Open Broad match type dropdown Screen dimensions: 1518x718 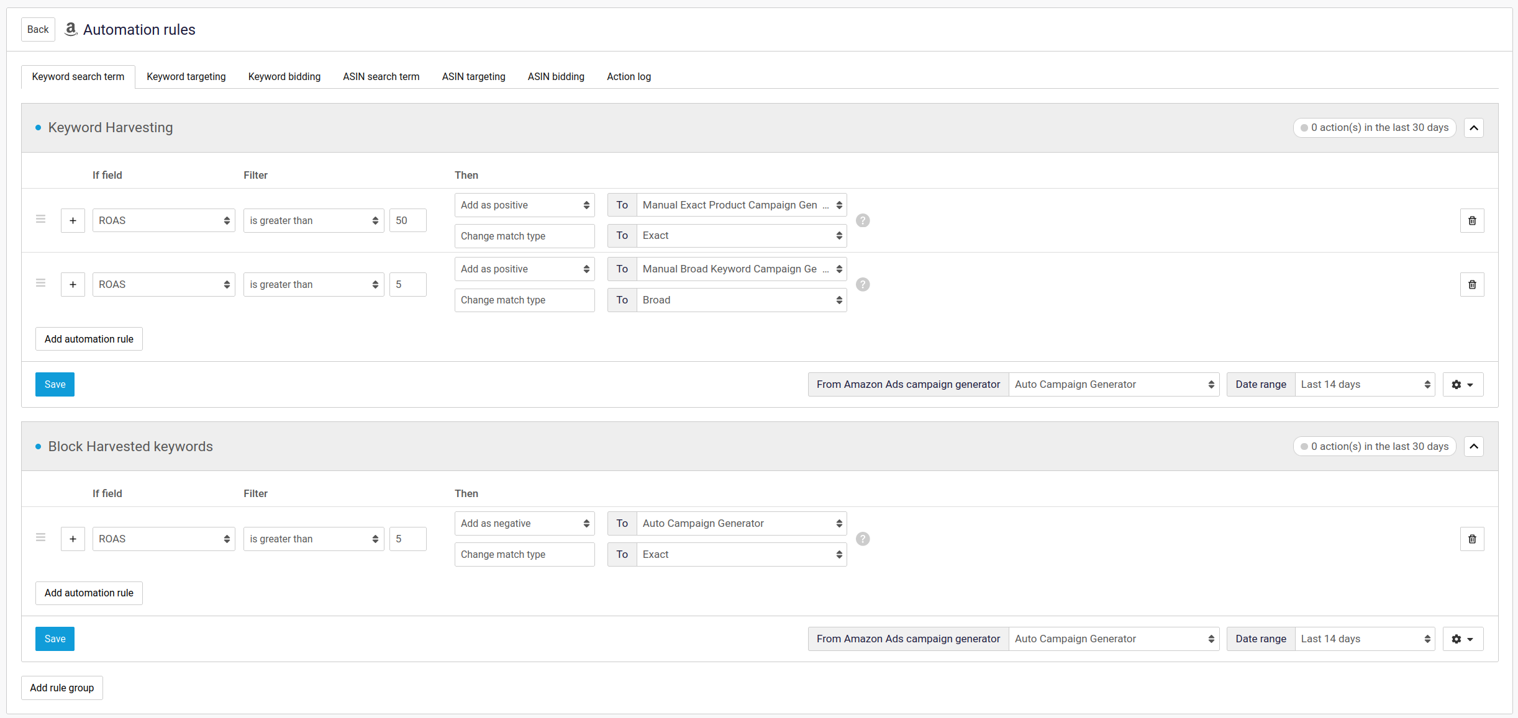coord(741,300)
